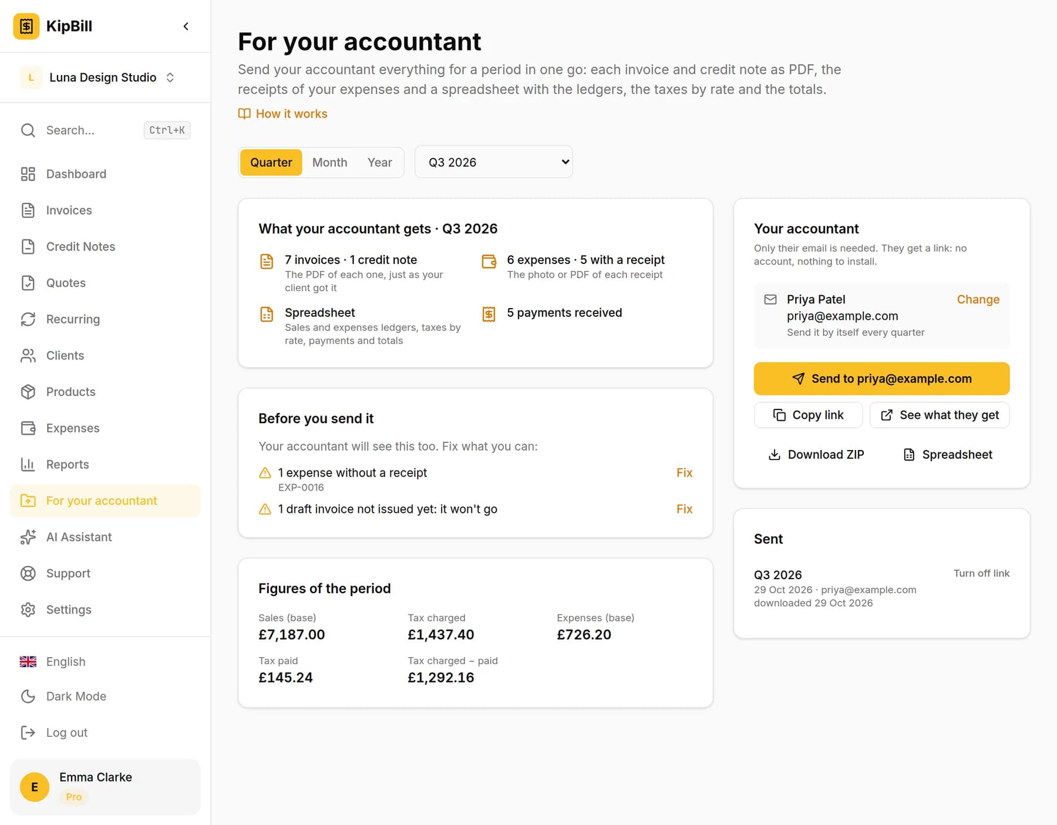Click the Support lifebuoy icon
This screenshot has width=1057, height=825.
28,573
